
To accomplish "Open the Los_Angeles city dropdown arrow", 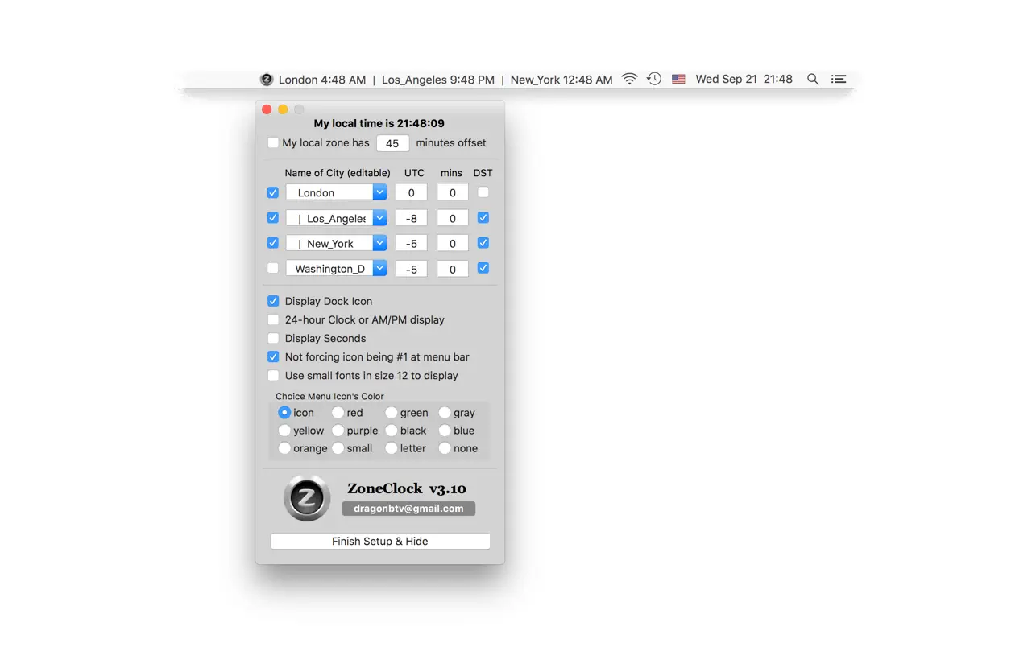I will pos(379,218).
